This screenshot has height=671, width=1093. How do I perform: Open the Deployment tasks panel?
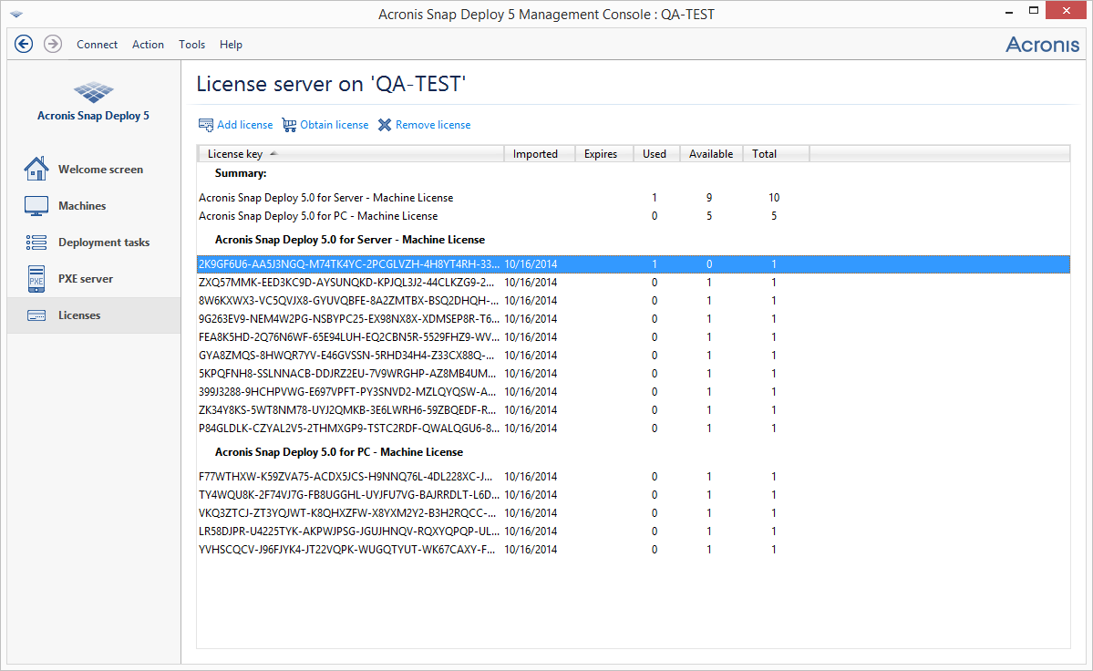[x=106, y=242]
